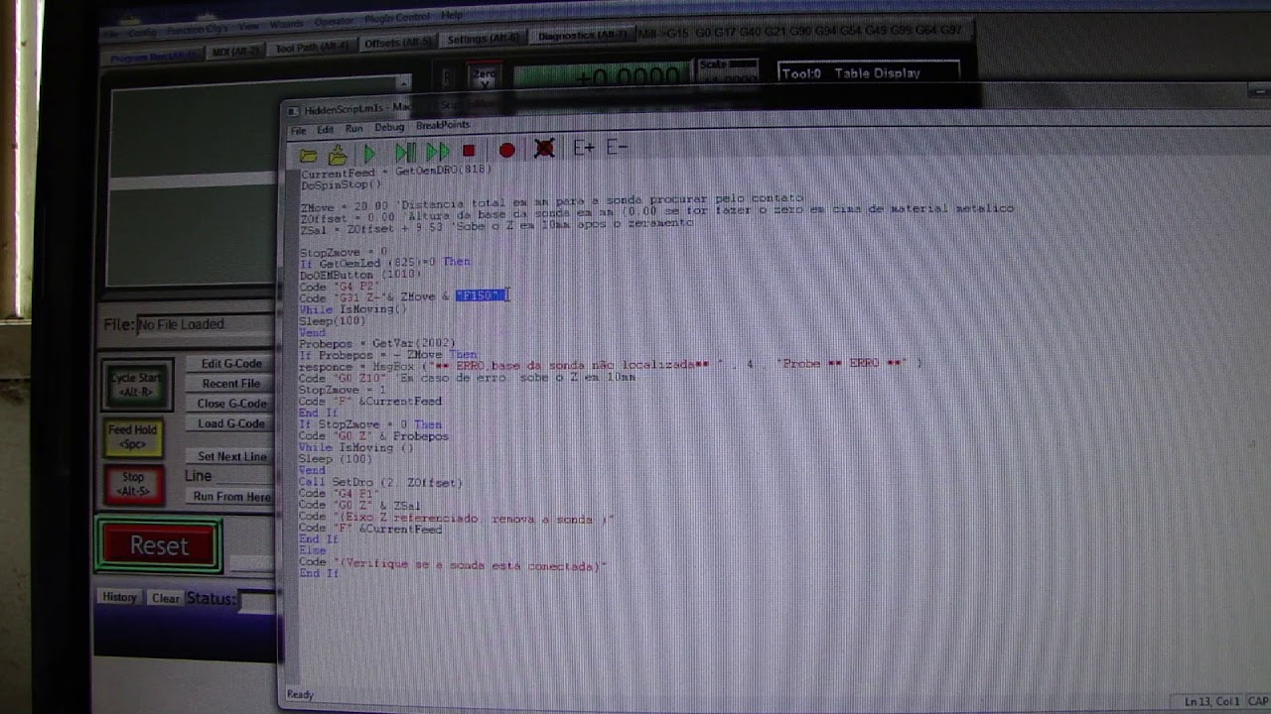Click the "Ln 13, Col 1" status indicator
The height and width of the screenshot is (714, 1271).
point(1212,701)
